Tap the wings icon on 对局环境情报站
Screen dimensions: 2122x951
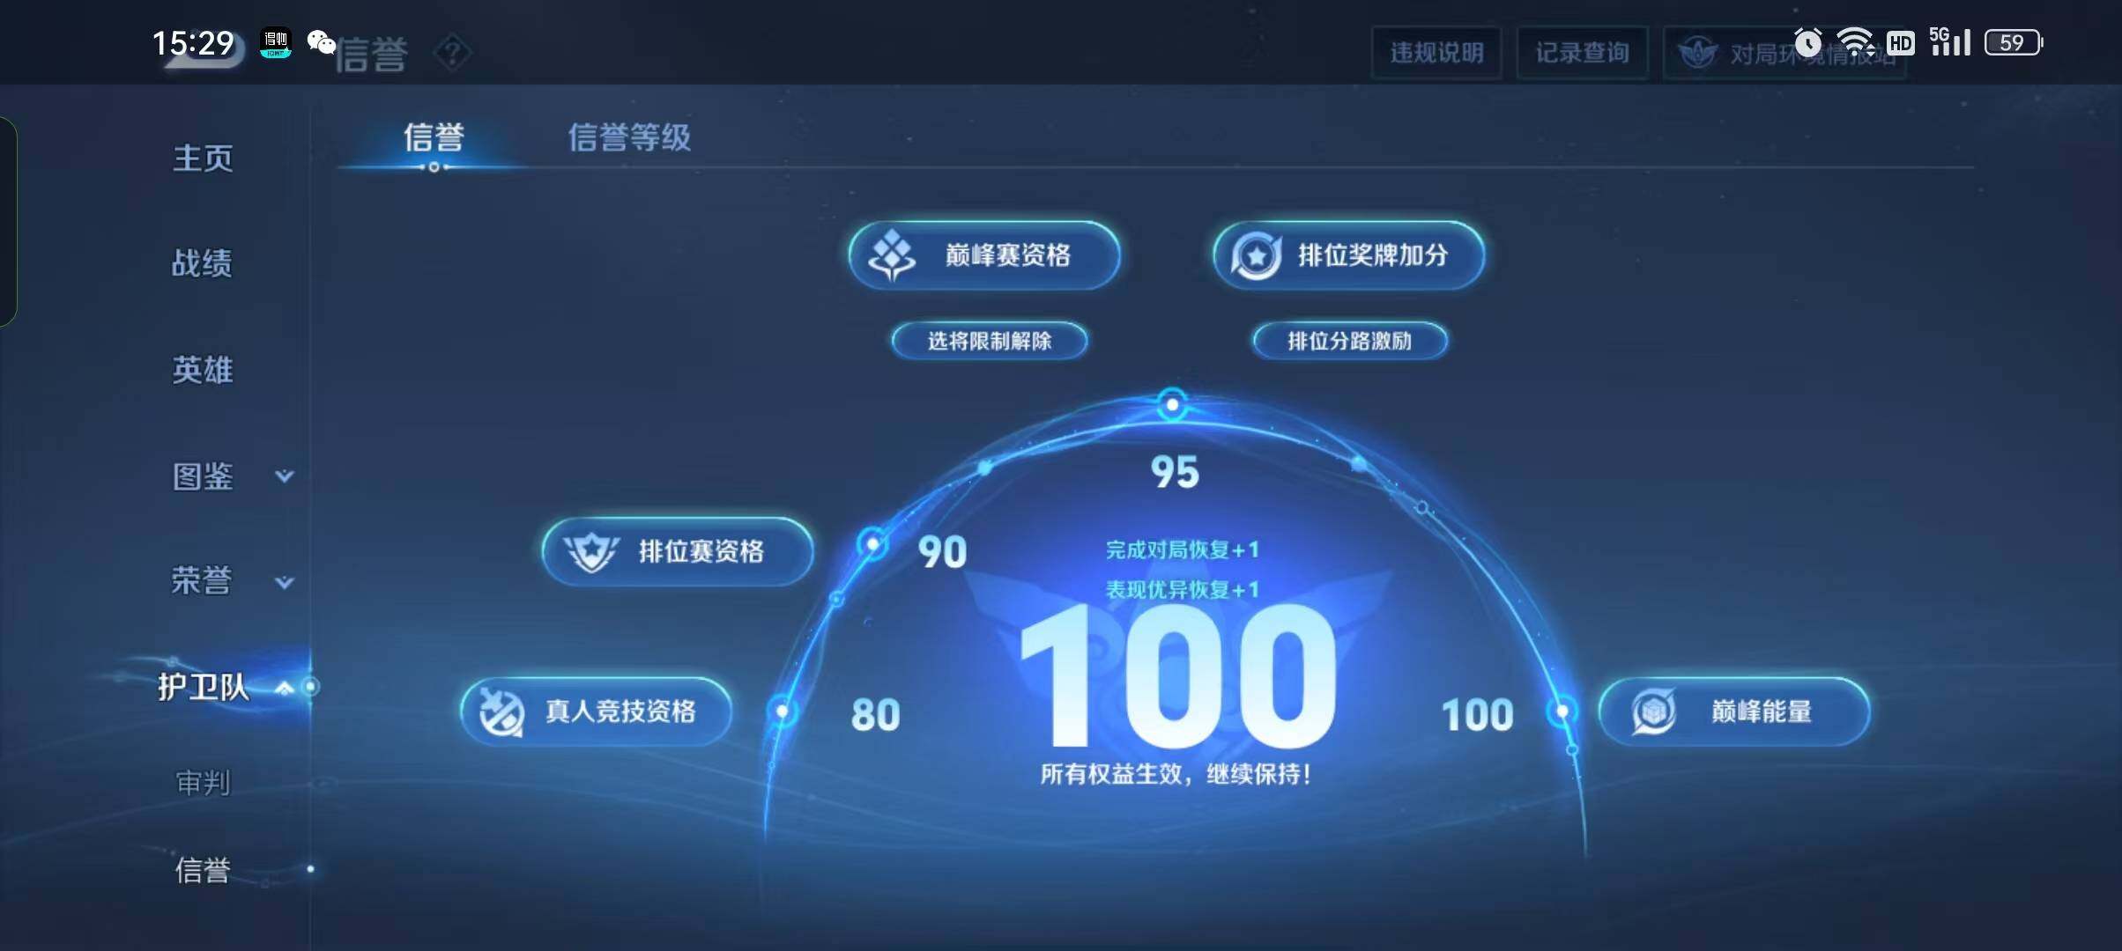pos(1697,53)
